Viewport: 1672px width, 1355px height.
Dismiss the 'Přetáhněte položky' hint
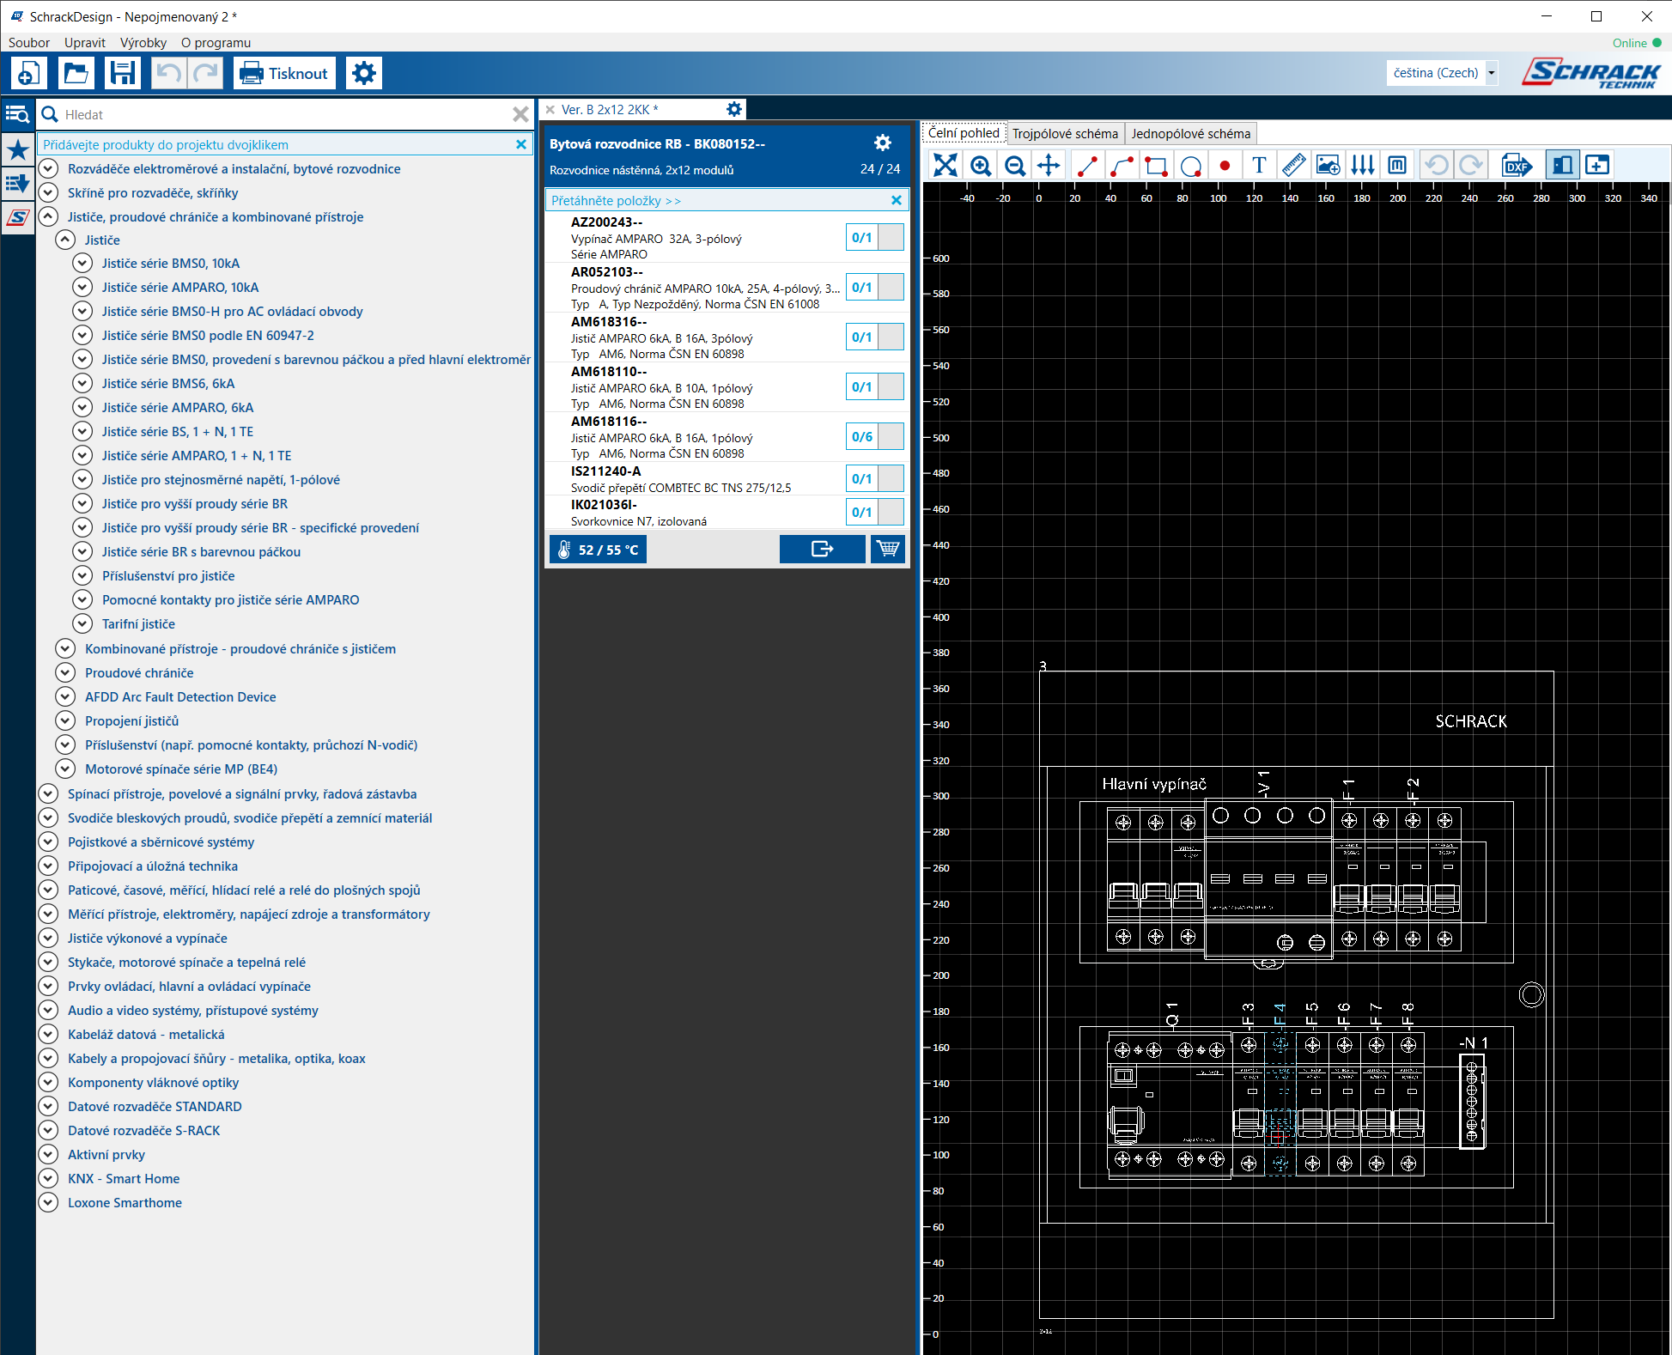coord(897,200)
